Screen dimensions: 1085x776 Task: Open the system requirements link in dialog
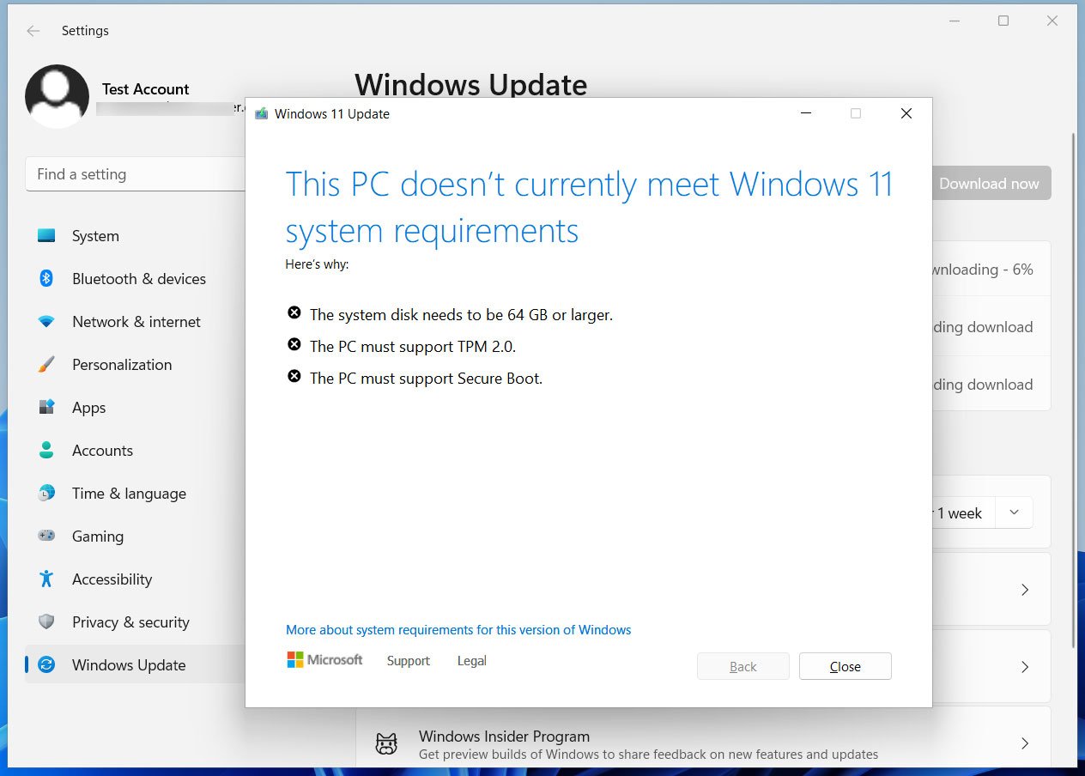[x=458, y=629]
